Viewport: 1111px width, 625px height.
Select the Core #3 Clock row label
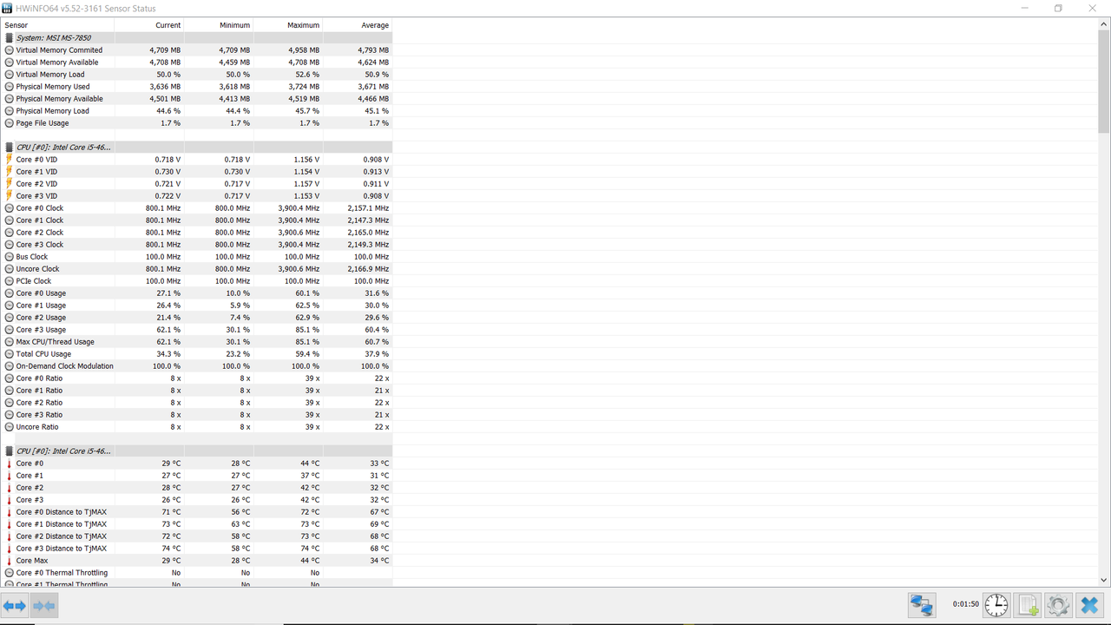click(x=40, y=245)
